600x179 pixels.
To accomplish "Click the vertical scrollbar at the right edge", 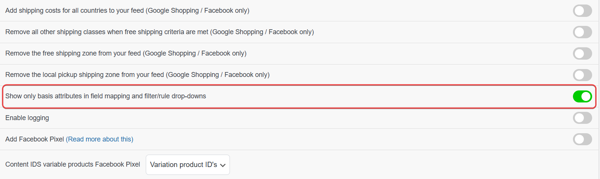I will (x=599, y=89).
